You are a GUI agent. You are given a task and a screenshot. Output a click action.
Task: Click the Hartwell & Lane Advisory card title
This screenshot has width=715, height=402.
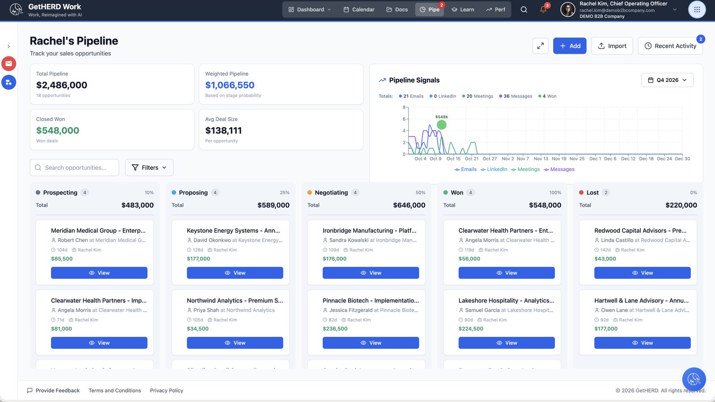642,301
